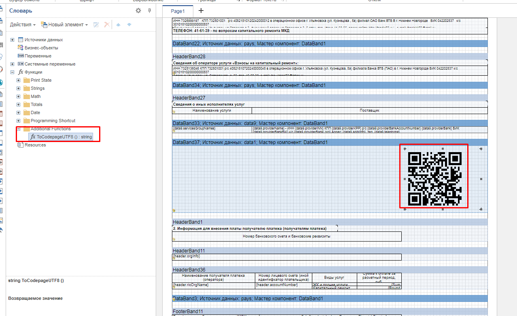Select the HeaderBand36 band header

[330, 270]
